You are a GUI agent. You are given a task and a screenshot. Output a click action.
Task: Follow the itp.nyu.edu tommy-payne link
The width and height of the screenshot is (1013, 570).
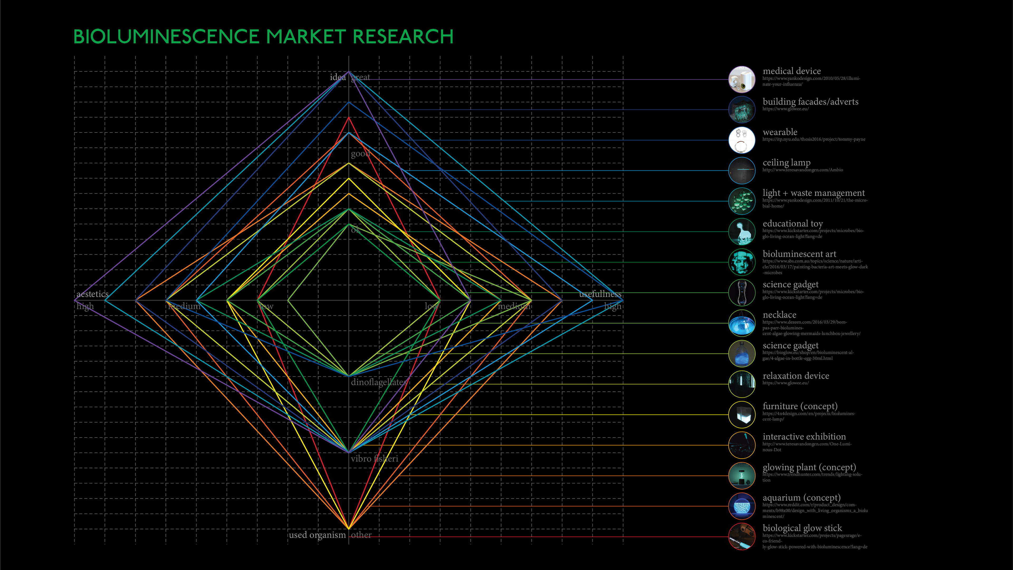click(814, 139)
